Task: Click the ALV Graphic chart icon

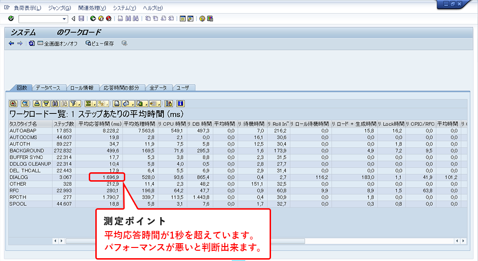Action: pos(169,104)
